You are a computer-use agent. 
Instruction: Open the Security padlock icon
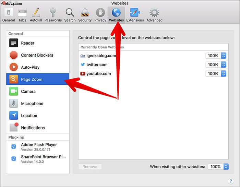point(85,12)
